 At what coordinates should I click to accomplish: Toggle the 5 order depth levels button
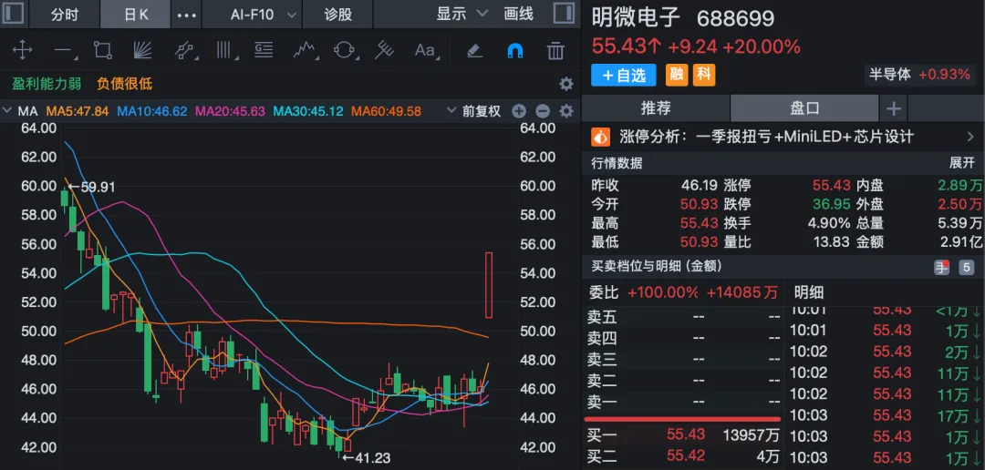click(x=967, y=267)
